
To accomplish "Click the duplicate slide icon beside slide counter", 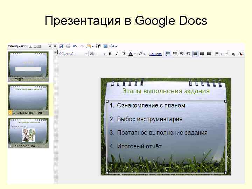I will [x=35, y=46].
